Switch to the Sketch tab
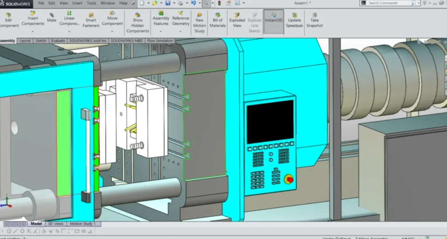 [x=41, y=41]
